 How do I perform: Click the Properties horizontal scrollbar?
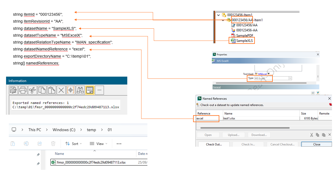(x=261, y=83)
